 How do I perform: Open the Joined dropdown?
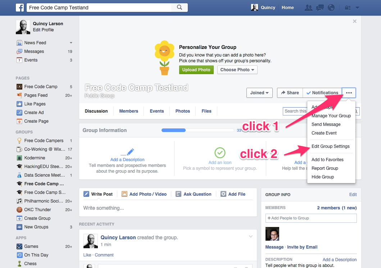pyautogui.click(x=259, y=92)
